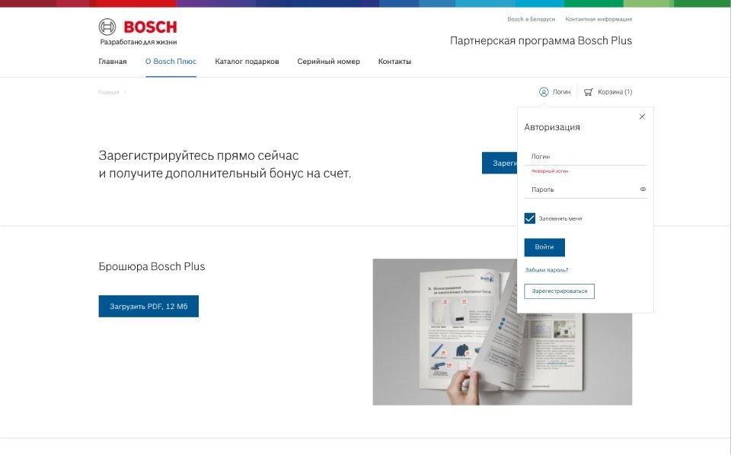Select the О Bosch Плюс tab

click(171, 62)
